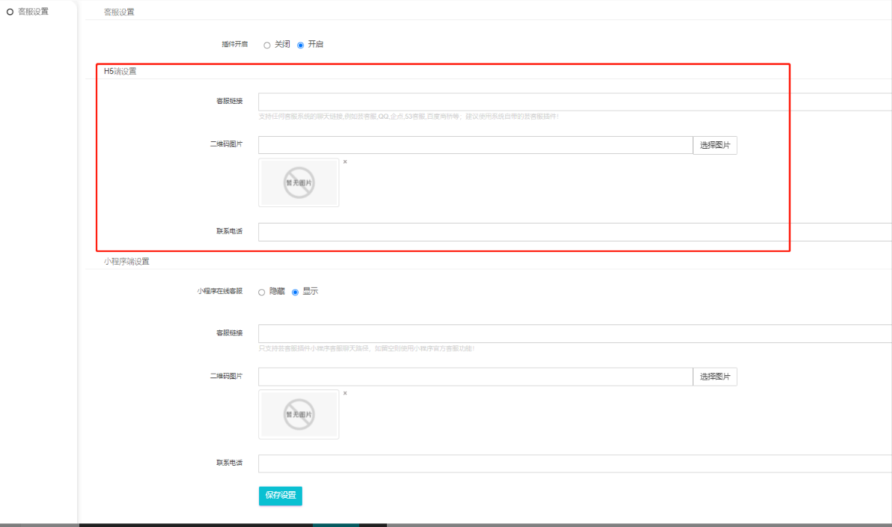Select the 开启 radio for 插件开启
This screenshot has height=527, width=892.
click(x=301, y=45)
